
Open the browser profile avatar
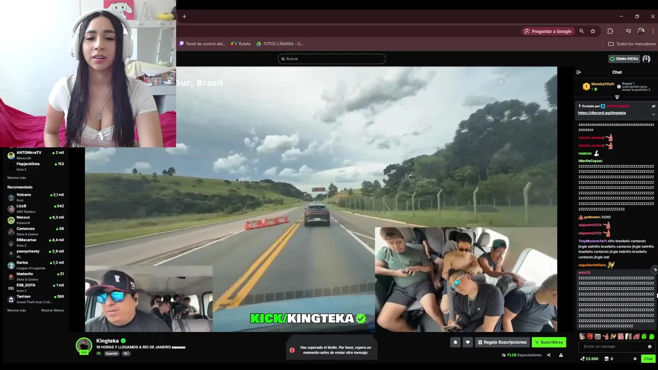pyautogui.click(x=641, y=31)
